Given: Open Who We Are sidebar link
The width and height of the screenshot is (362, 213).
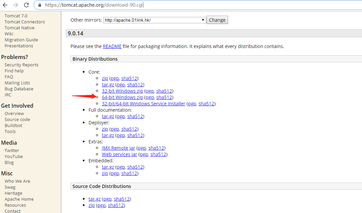Looking at the screenshot, I should (x=17, y=181).
